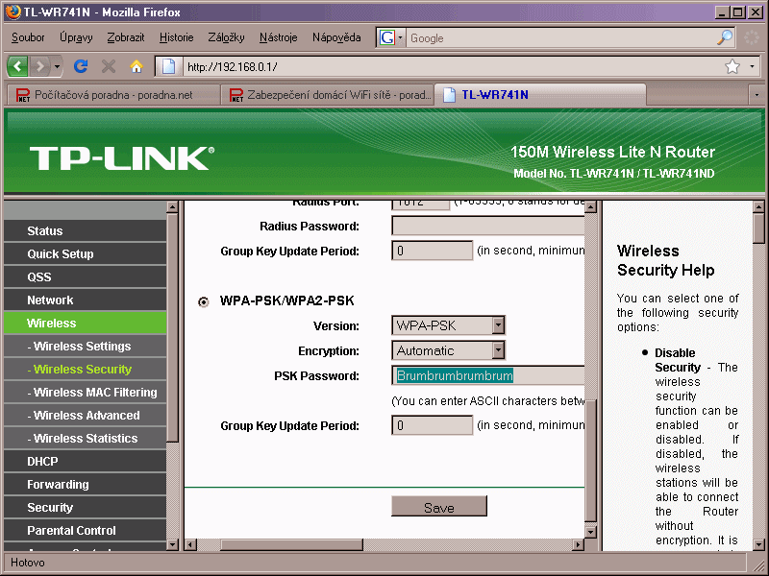
Task: Open the Soubor menu
Action: tap(28, 37)
